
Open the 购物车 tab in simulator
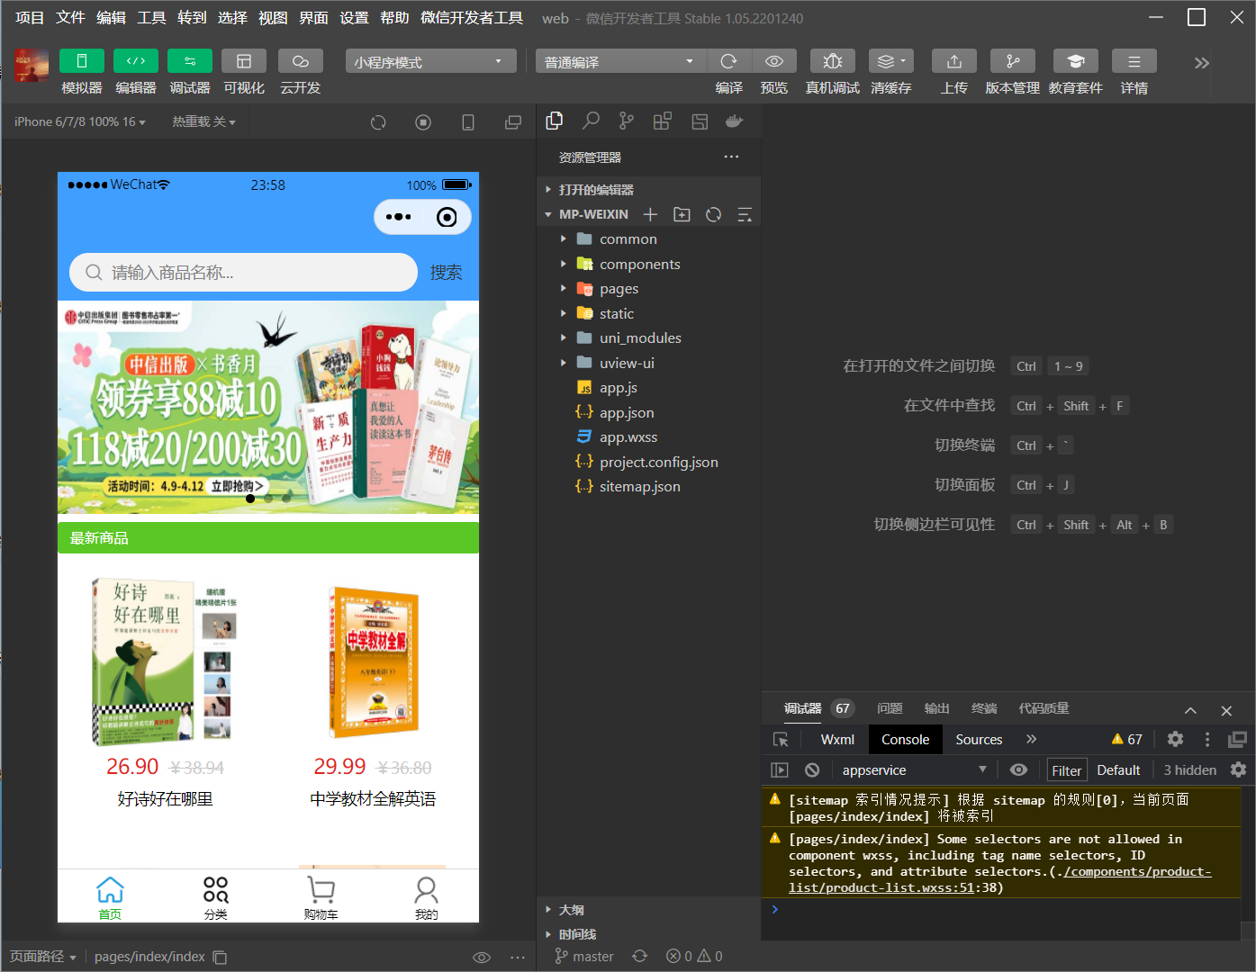321,898
